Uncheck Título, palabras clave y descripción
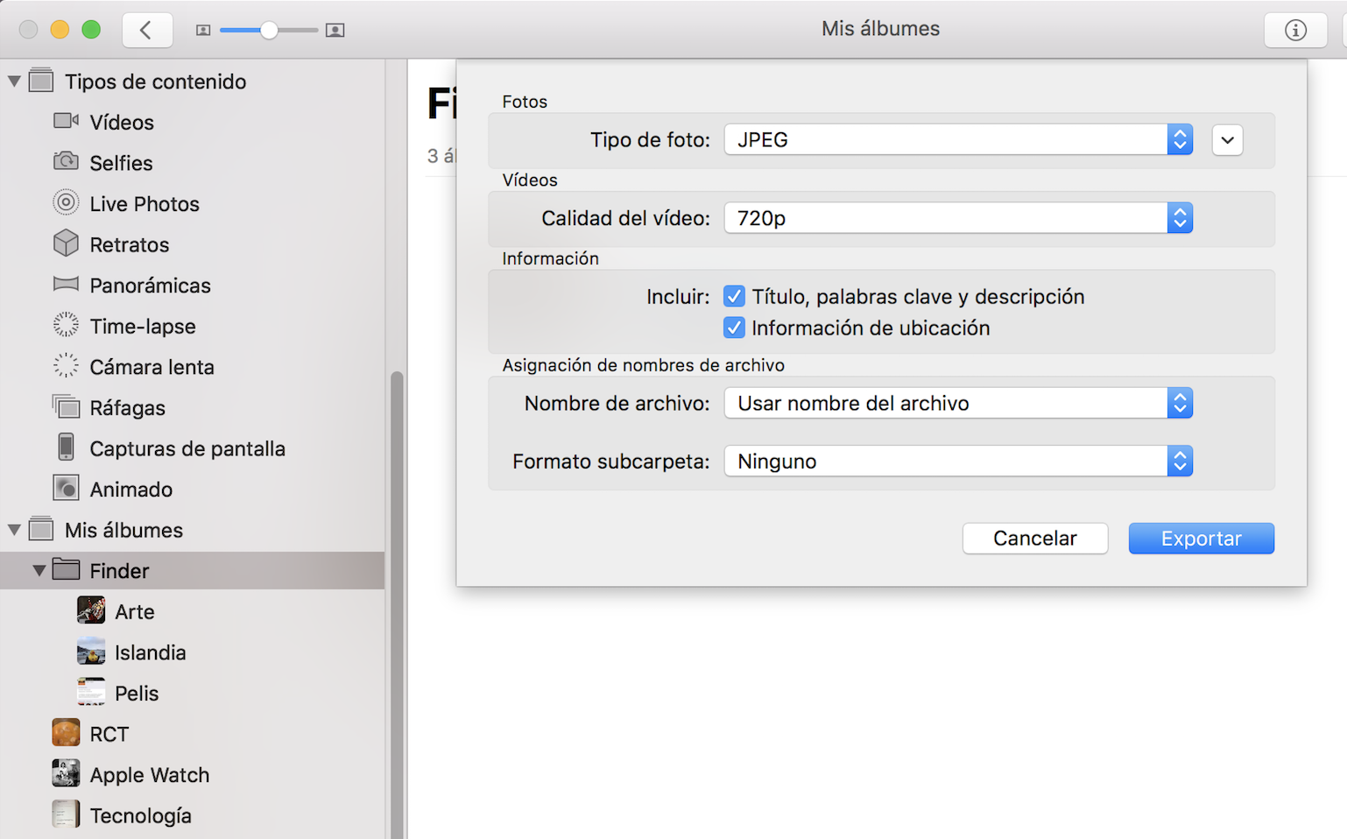 coord(734,297)
